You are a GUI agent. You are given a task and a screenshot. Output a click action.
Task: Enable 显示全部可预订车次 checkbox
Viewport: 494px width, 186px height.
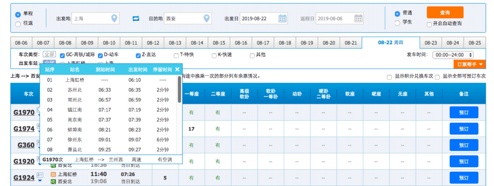[x=437, y=77]
